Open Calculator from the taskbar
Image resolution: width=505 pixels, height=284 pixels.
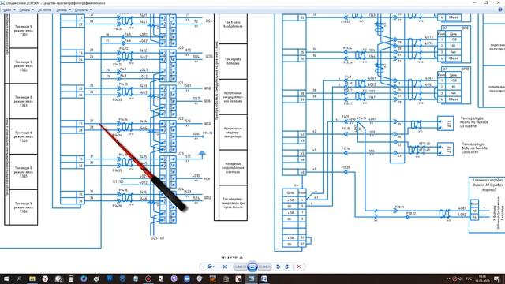point(71,278)
